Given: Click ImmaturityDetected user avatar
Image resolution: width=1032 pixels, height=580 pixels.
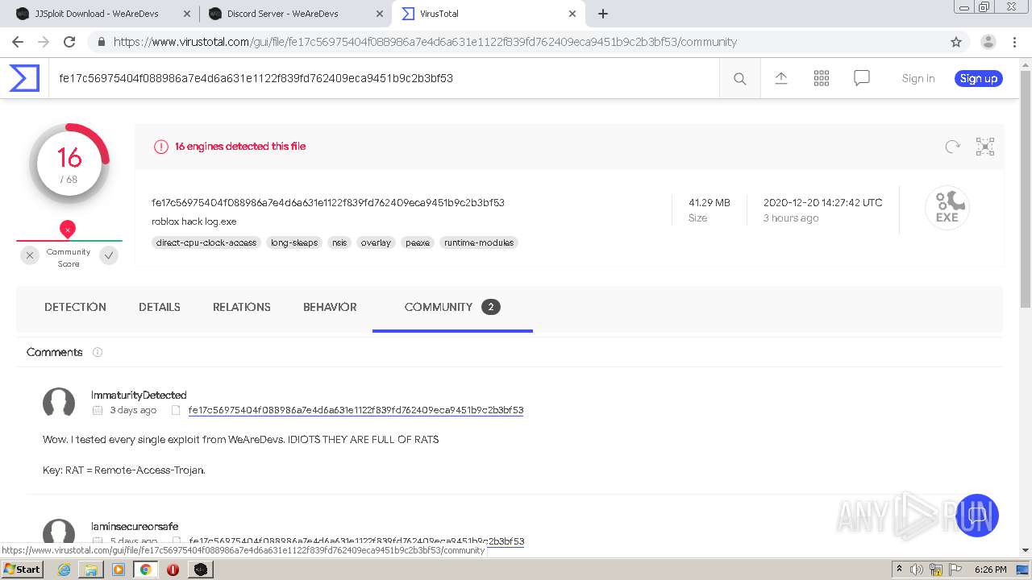Looking at the screenshot, I should click(59, 403).
